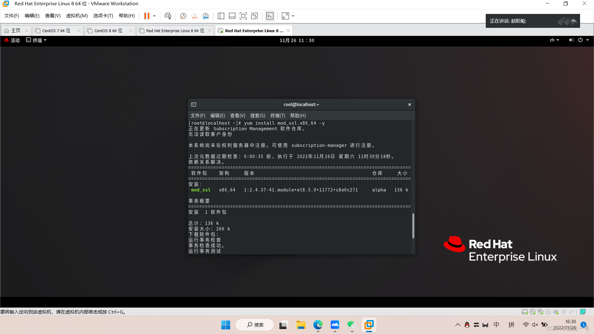Take a snapshot of the virtual machine
Screen dimensions: 594x334
coord(183,16)
